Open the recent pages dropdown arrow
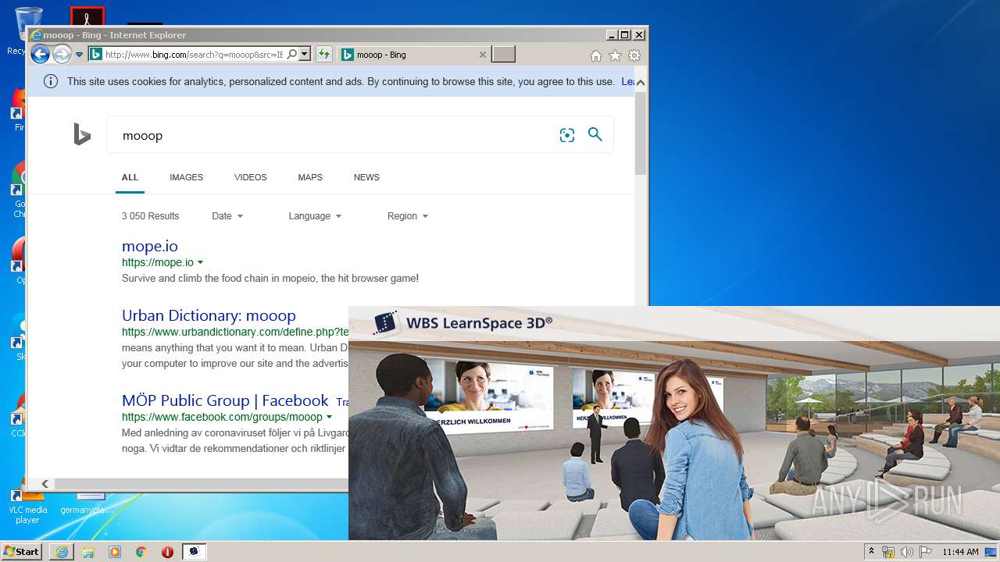The width and height of the screenshot is (1000, 562). click(79, 55)
